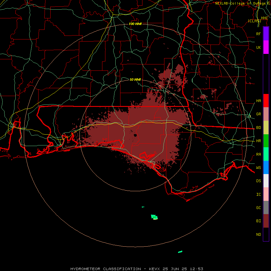Click the black radar site dot at center

[x=135, y=135]
